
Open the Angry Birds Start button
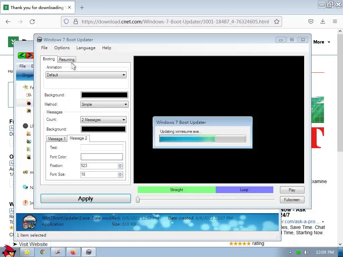(8, 251)
